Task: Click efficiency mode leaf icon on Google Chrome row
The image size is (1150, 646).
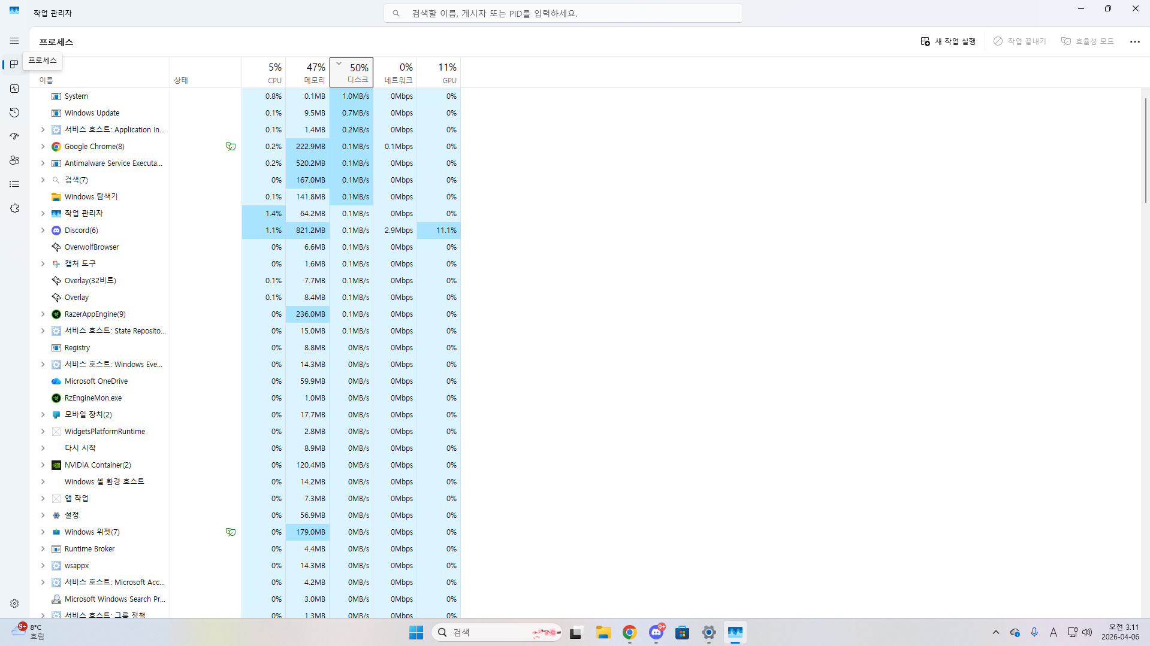Action: point(230,147)
